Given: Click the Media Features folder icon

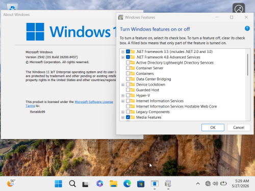Looking at the screenshot, I should 133,117.
